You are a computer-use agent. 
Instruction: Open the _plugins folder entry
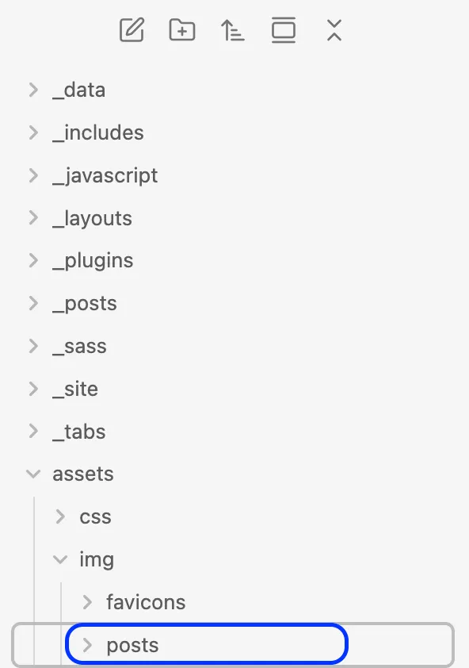pyautogui.click(x=93, y=261)
